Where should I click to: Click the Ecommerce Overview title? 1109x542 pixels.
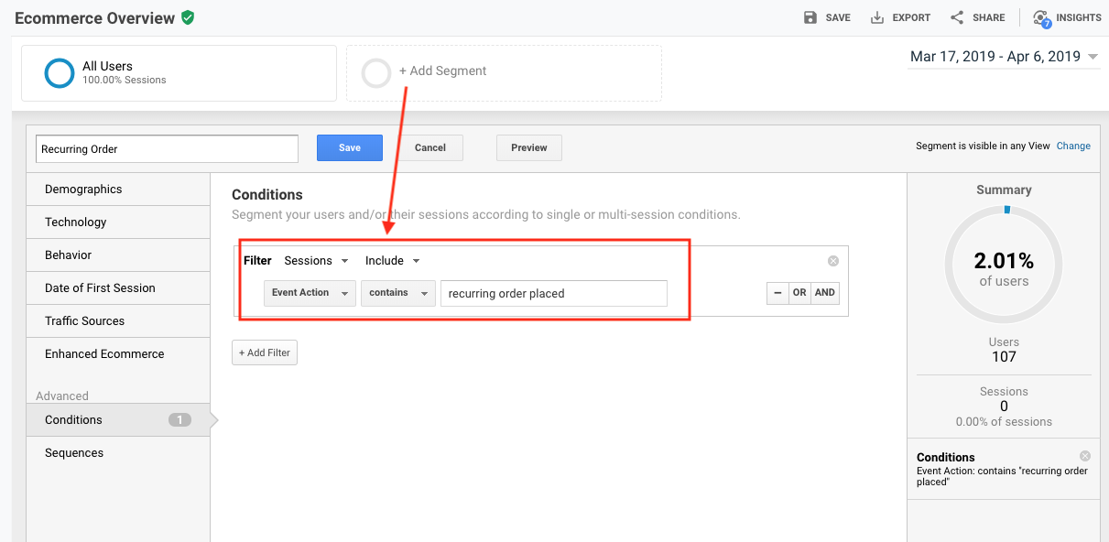pyautogui.click(x=94, y=17)
